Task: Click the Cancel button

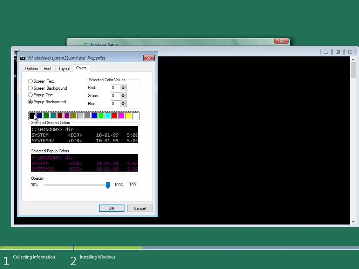Action: [140, 208]
